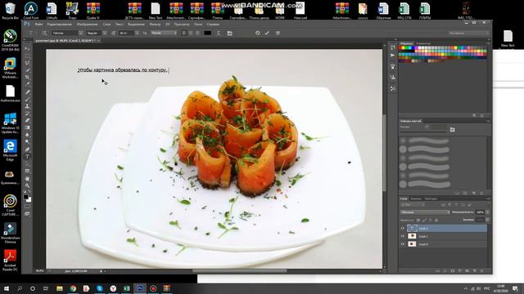This screenshot has height=294, width=524.
Task: Open the Windows Start button
Action: [7, 288]
